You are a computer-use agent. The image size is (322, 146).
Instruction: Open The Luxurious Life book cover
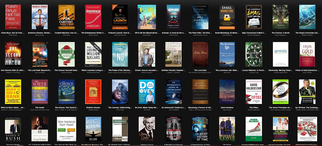227,54
